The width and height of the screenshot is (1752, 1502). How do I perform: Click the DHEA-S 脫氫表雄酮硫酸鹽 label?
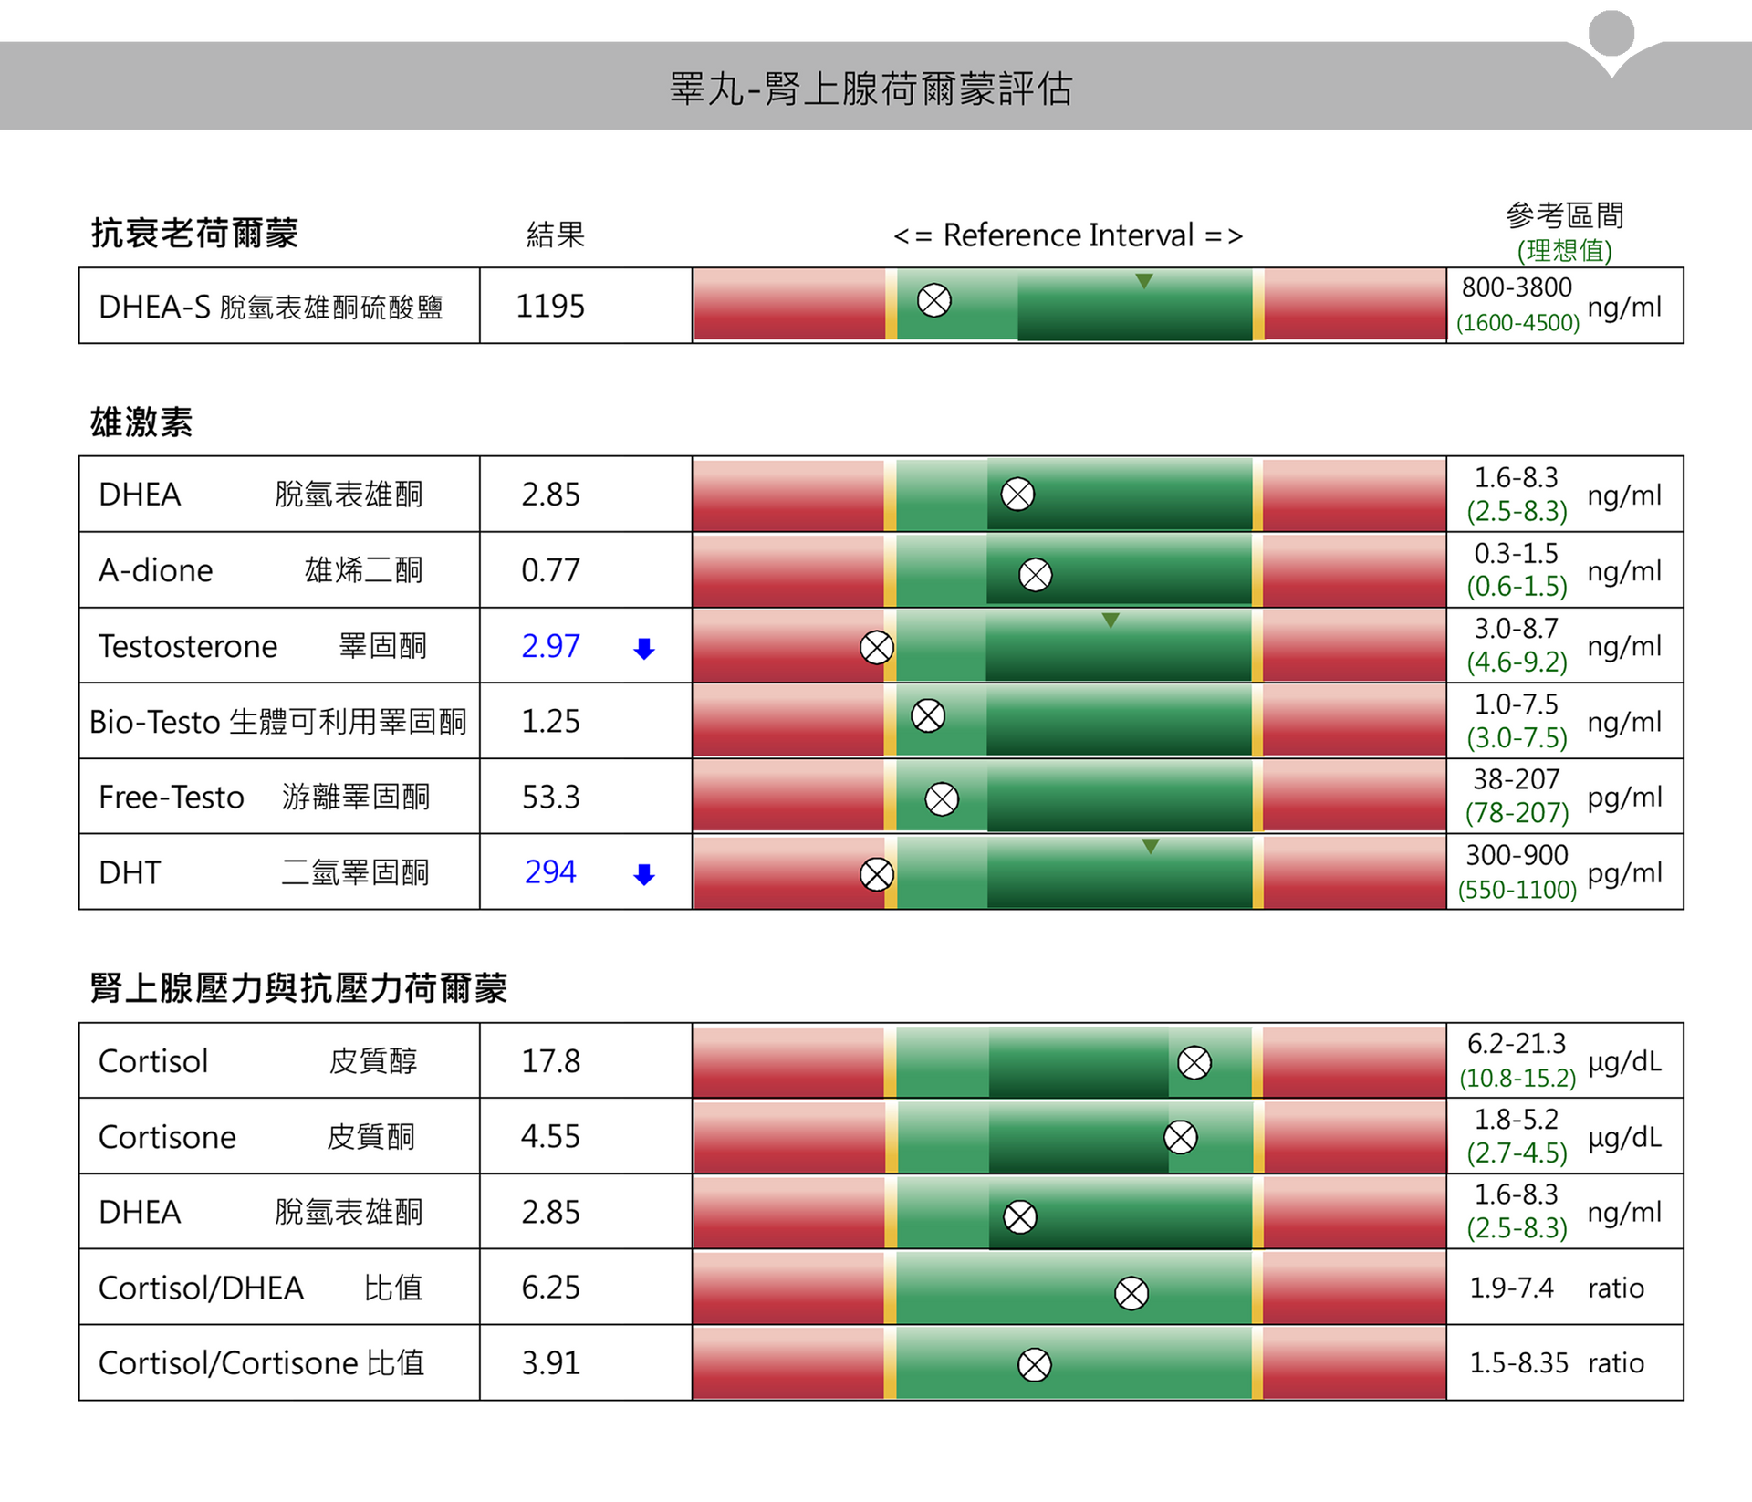pyautogui.click(x=271, y=307)
